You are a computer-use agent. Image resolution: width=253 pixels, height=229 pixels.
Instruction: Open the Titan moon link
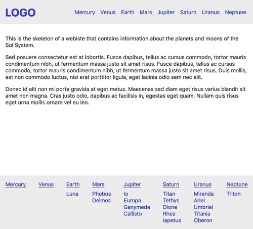(169, 194)
